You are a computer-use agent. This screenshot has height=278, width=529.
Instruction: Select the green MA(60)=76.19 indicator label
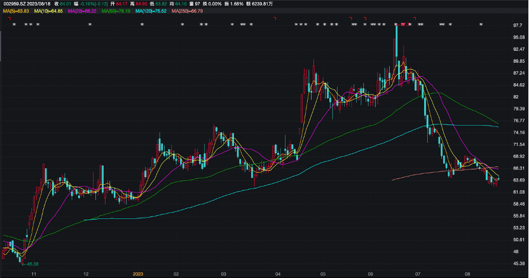[116, 11]
